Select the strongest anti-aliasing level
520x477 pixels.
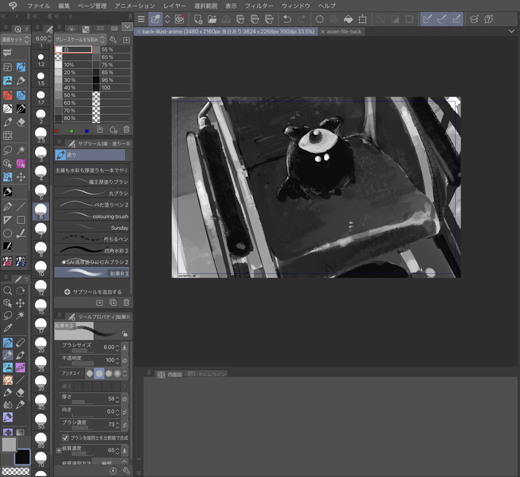(x=117, y=374)
